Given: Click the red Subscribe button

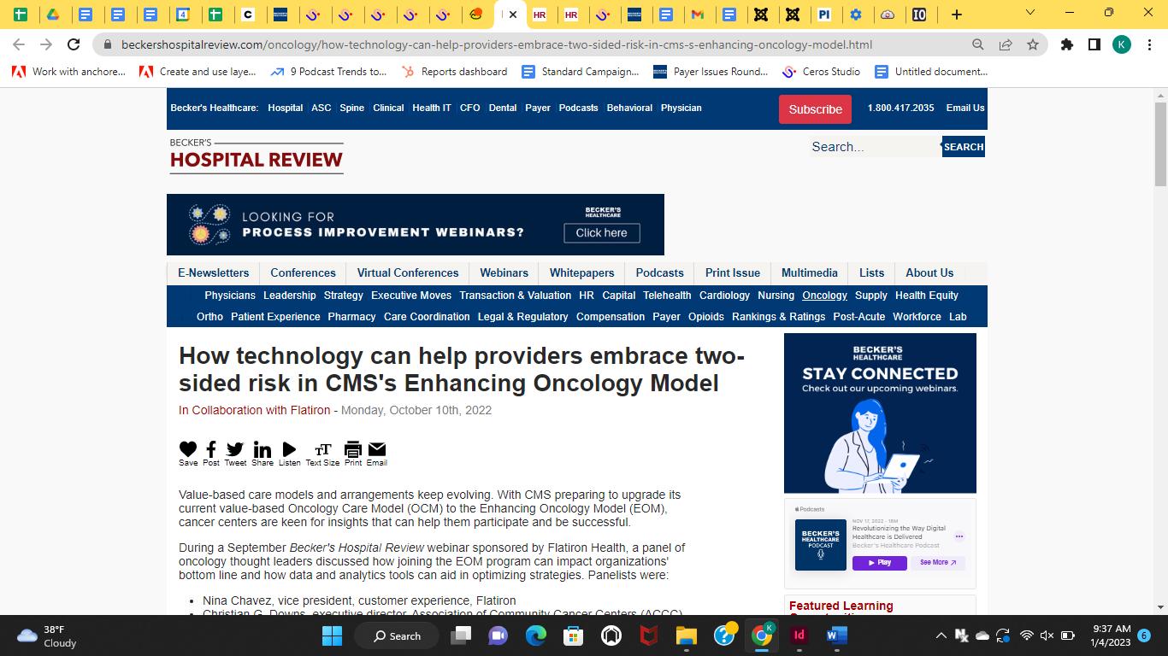Looking at the screenshot, I should (x=815, y=109).
